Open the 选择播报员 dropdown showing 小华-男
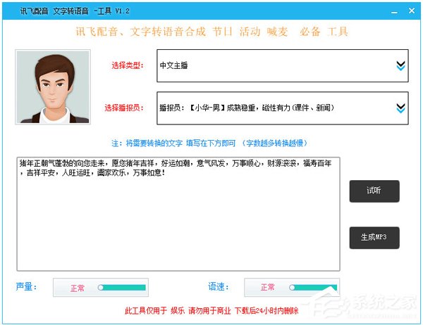 coord(283,108)
